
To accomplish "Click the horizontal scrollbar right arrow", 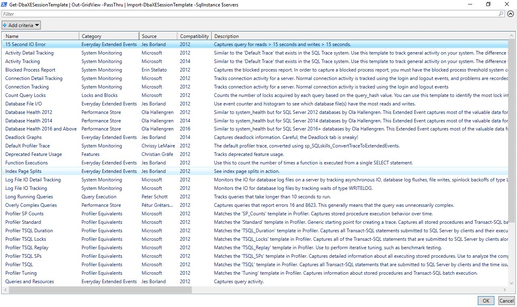I will [x=505, y=290].
